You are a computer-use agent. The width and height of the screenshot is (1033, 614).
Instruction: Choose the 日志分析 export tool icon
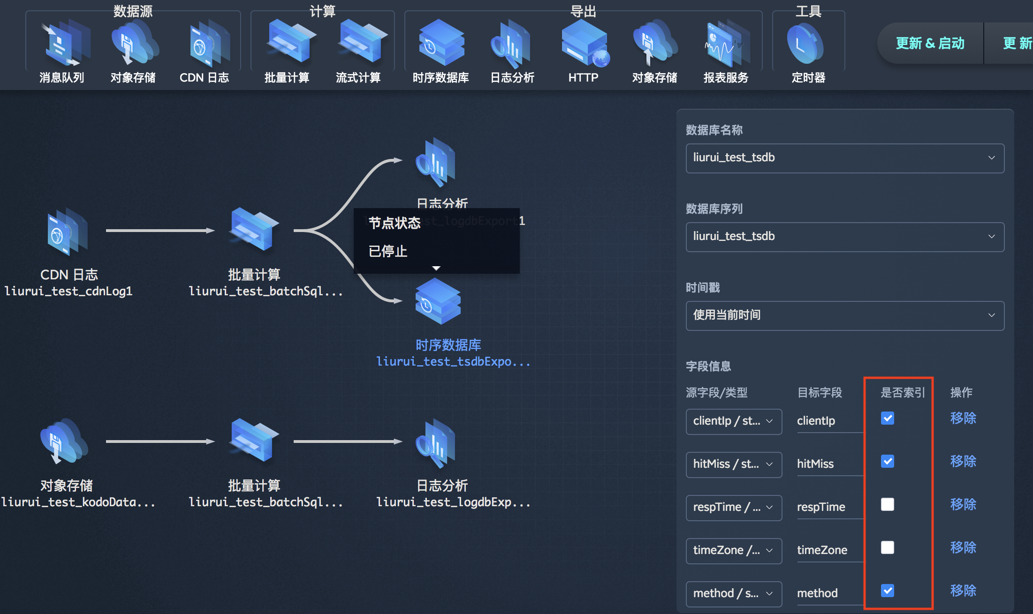click(511, 43)
